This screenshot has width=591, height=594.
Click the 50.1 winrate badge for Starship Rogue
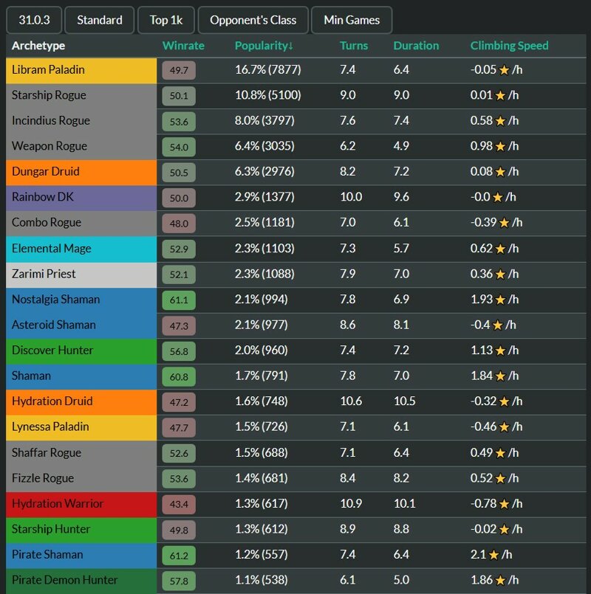(179, 96)
